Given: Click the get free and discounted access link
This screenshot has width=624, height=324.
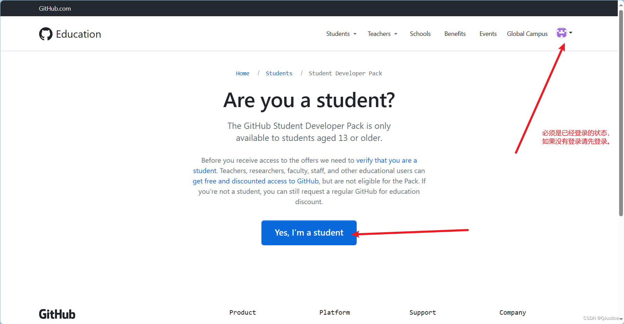Looking at the screenshot, I should coord(255,181).
